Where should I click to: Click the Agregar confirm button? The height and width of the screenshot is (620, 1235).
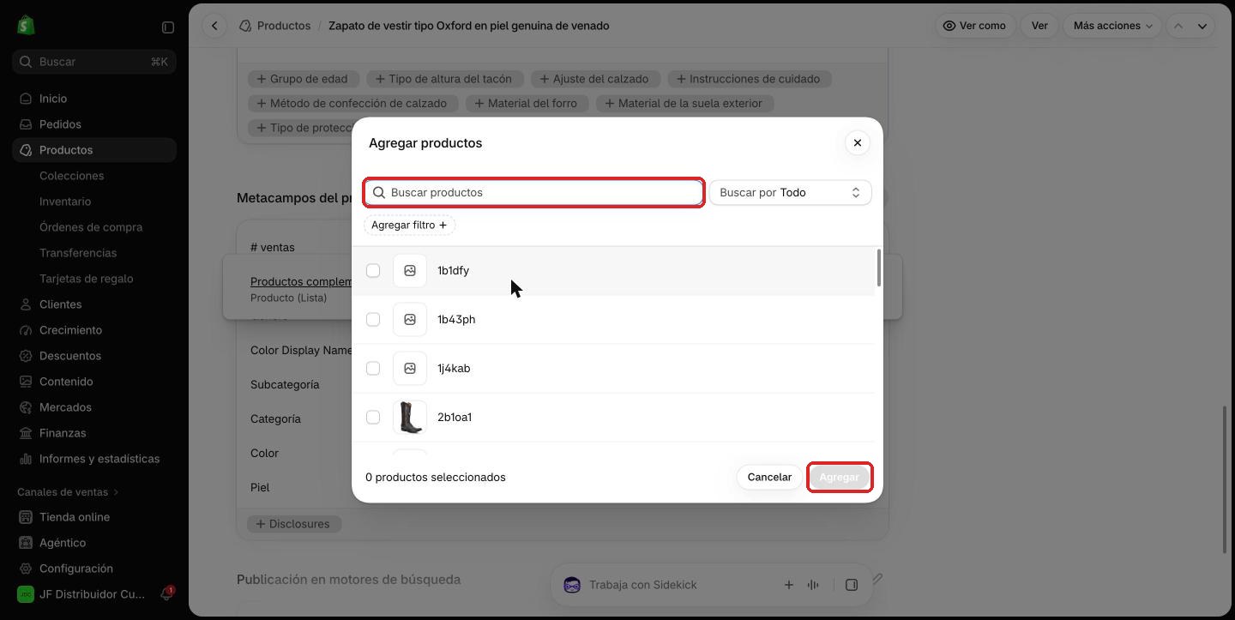click(x=839, y=478)
